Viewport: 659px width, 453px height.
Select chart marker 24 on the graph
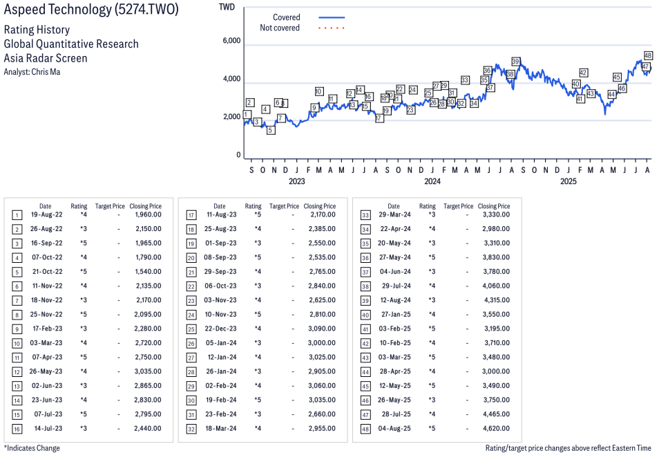(412, 90)
